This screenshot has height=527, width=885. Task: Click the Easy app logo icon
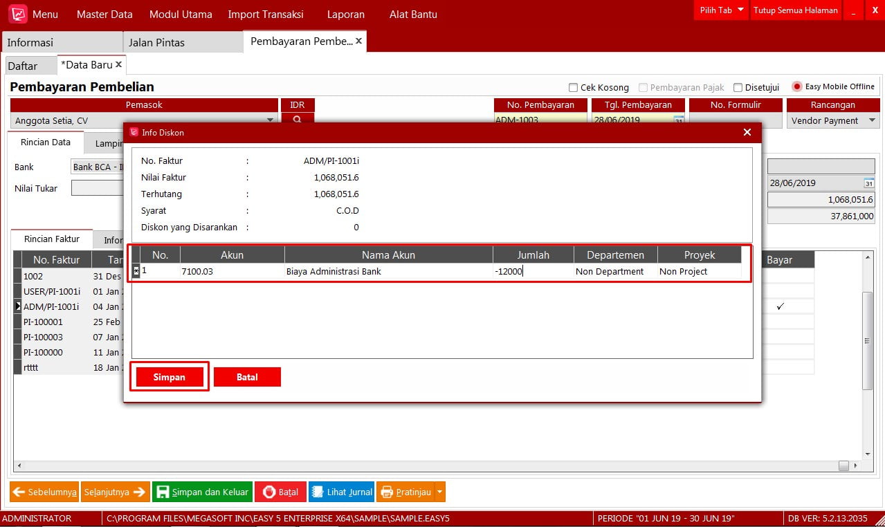[19, 14]
